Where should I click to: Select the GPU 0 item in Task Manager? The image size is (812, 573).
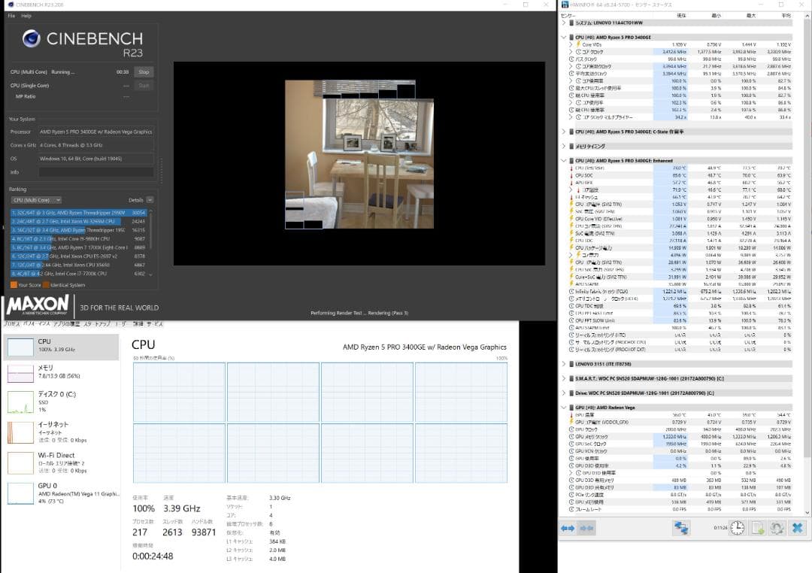[x=60, y=493]
